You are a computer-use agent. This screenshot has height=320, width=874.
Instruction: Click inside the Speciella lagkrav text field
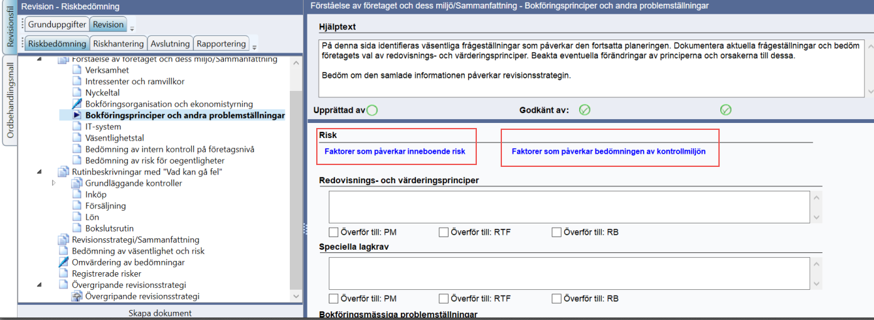[x=569, y=274]
